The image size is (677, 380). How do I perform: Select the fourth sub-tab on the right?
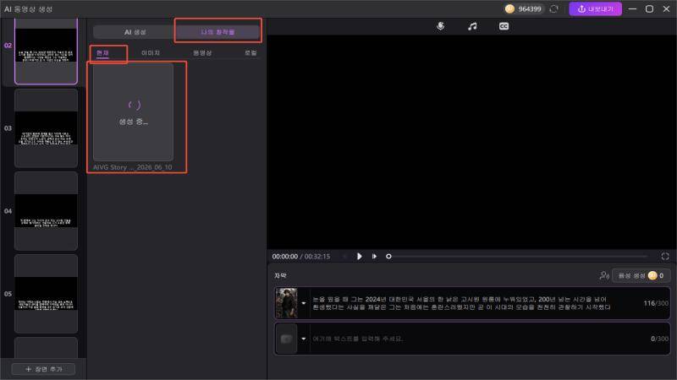(x=250, y=53)
